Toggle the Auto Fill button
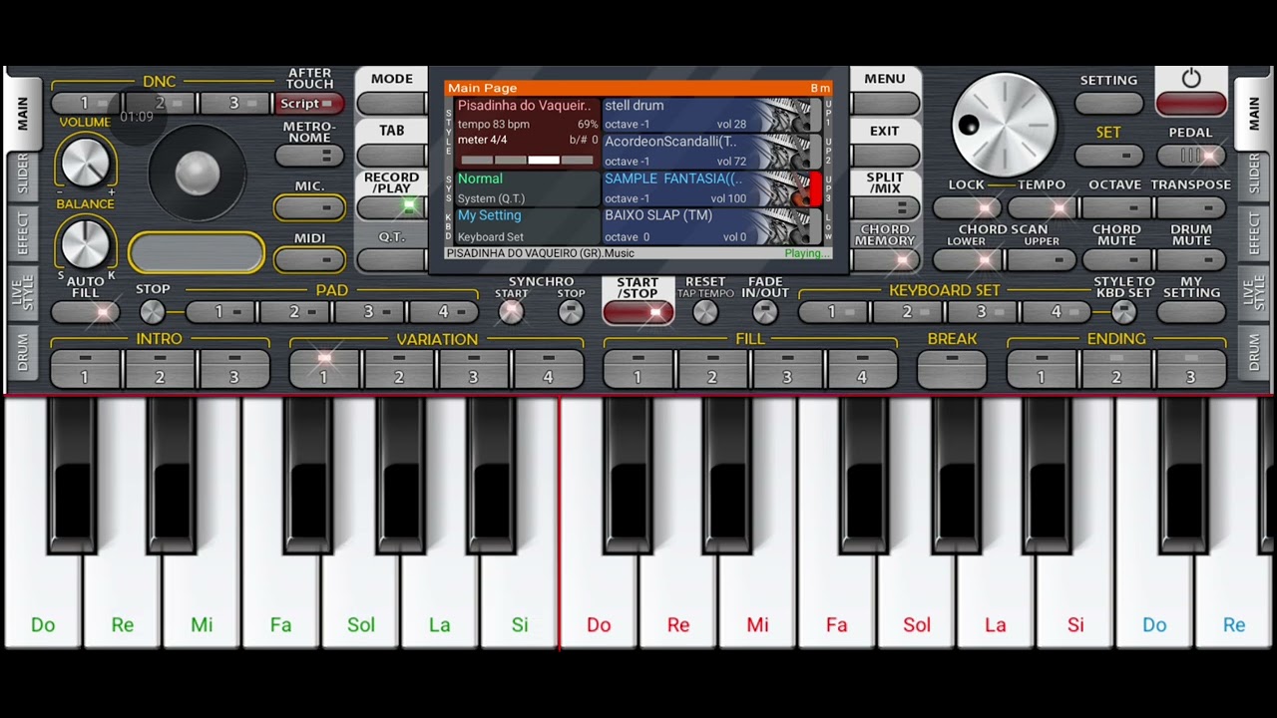 point(85,312)
